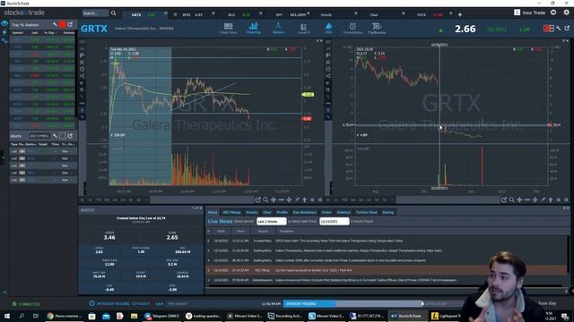Viewport: 574px width, 322px height.
Task: Open GRTX header wrench settings
Action: [559, 28]
